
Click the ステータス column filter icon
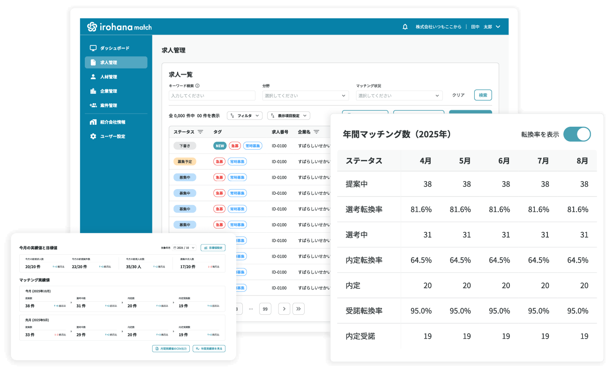pyautogui.click(x=200, y=132)
